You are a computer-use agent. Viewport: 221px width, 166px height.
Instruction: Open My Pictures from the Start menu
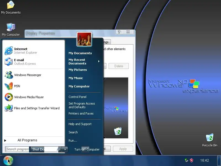pyautogui.click(x=78, y=70)
